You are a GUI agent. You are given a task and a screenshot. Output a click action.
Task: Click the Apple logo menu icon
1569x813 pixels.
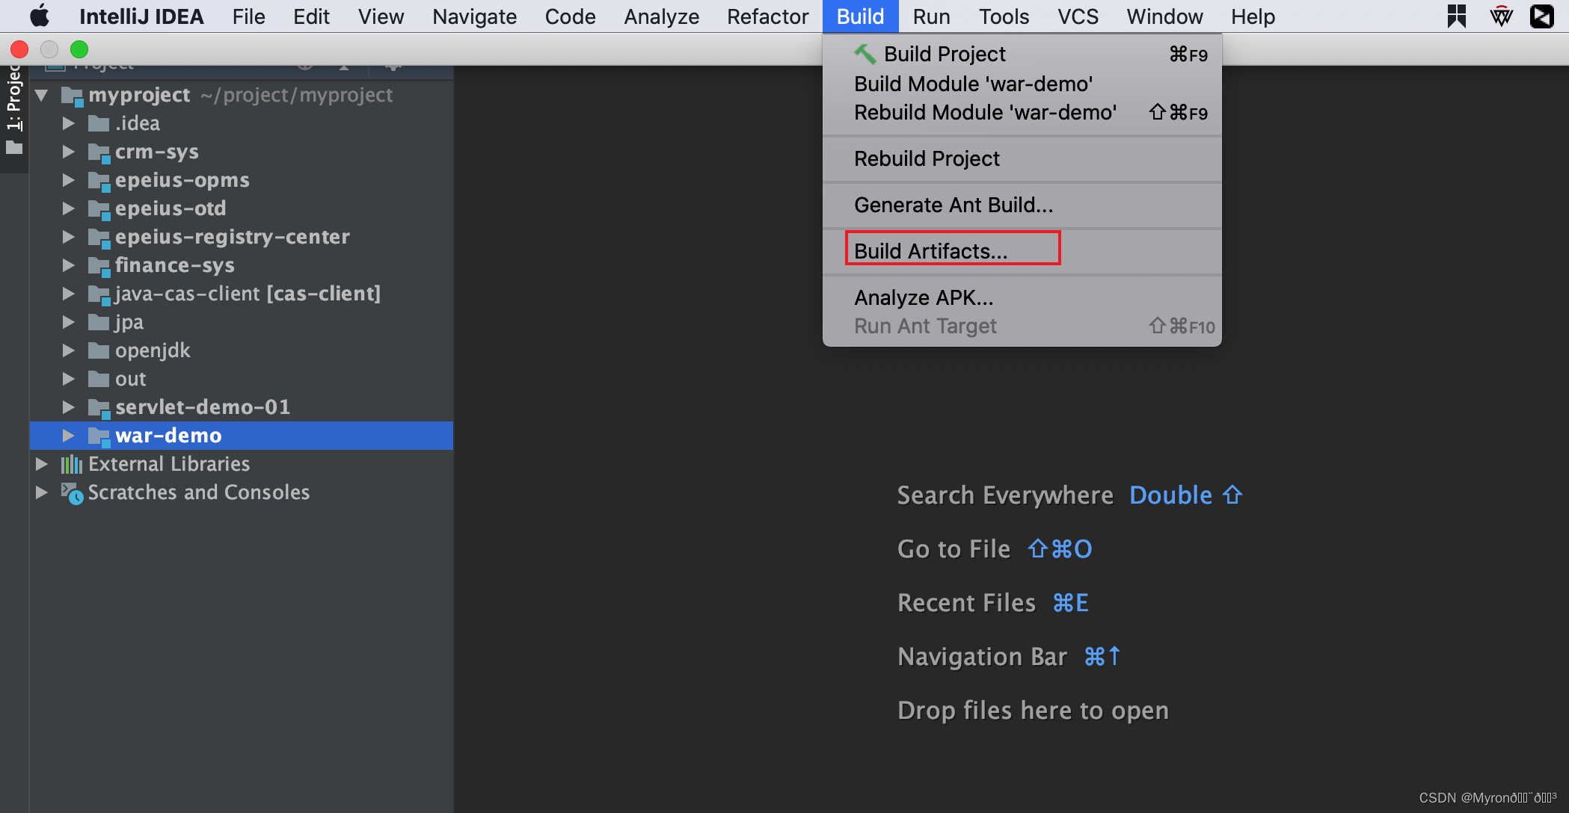pos(39,16)
